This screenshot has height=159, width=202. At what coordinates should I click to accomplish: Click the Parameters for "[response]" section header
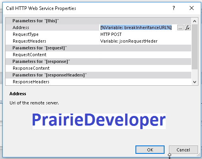[x=98, y=61]
